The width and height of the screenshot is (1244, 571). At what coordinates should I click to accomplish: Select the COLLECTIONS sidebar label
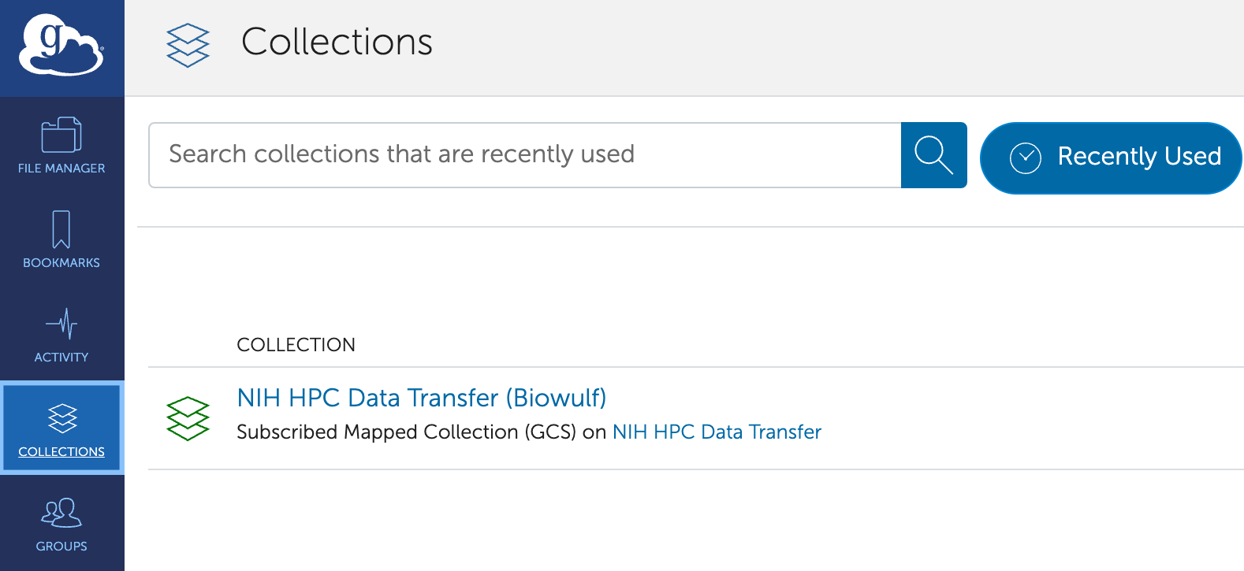coord(61,452)
